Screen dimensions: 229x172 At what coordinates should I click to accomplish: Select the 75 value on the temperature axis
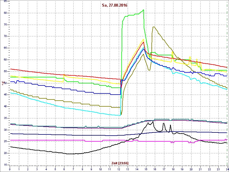pyautogui.click(x=5, y=25)
